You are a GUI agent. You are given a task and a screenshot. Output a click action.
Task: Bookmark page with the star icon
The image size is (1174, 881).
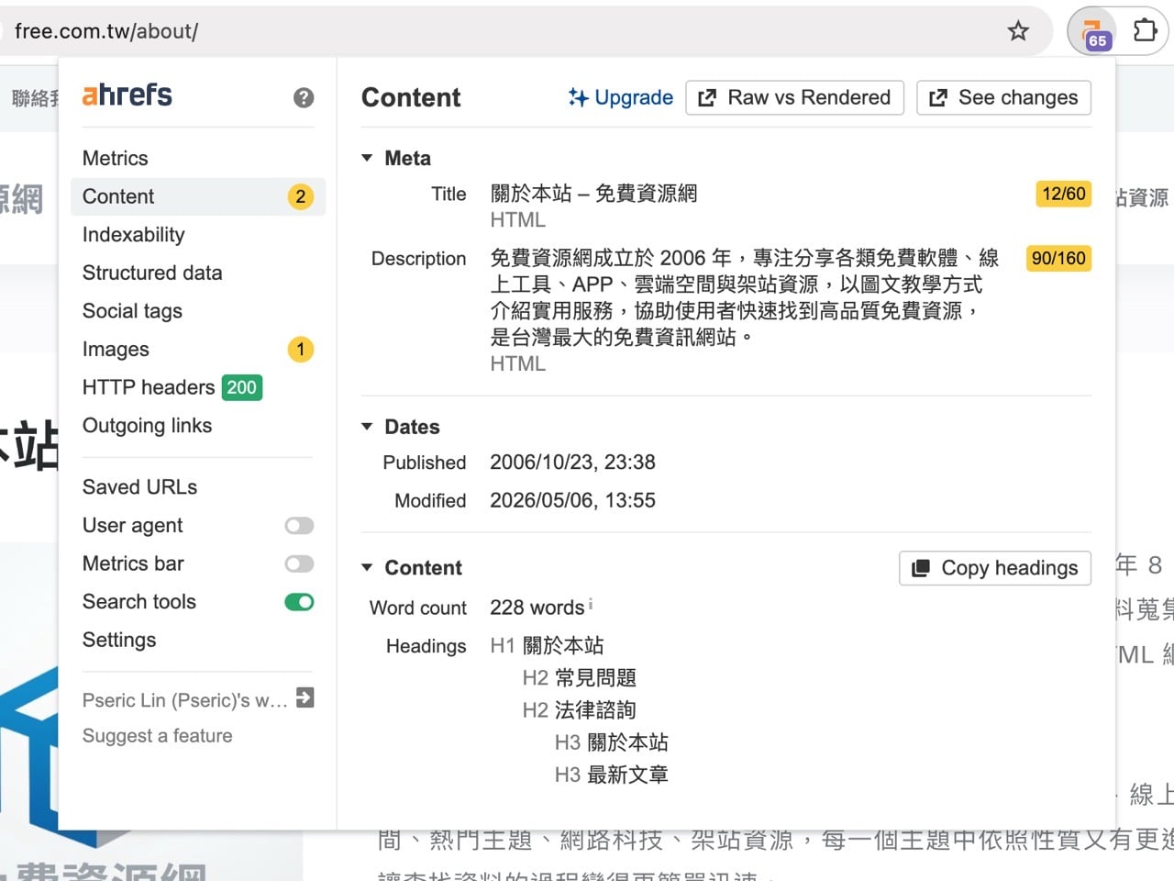pyautogui.click(x=1018, y=31)
